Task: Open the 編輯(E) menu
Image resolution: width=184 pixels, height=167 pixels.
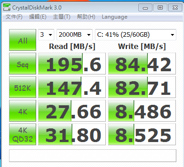Action: [38, 17]
